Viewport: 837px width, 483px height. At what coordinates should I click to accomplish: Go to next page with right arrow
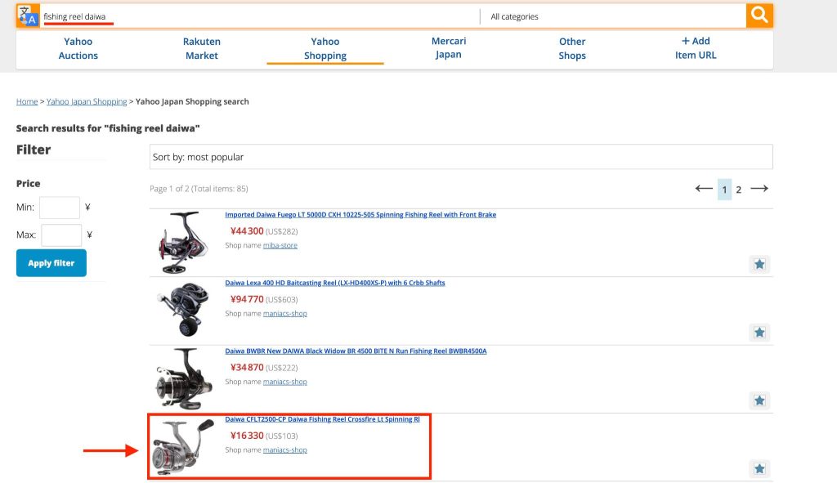759,189
